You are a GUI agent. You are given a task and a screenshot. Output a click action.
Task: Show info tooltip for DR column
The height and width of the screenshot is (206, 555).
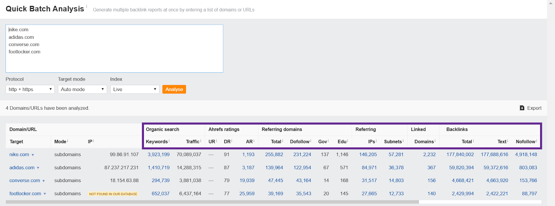coord(232,141)
